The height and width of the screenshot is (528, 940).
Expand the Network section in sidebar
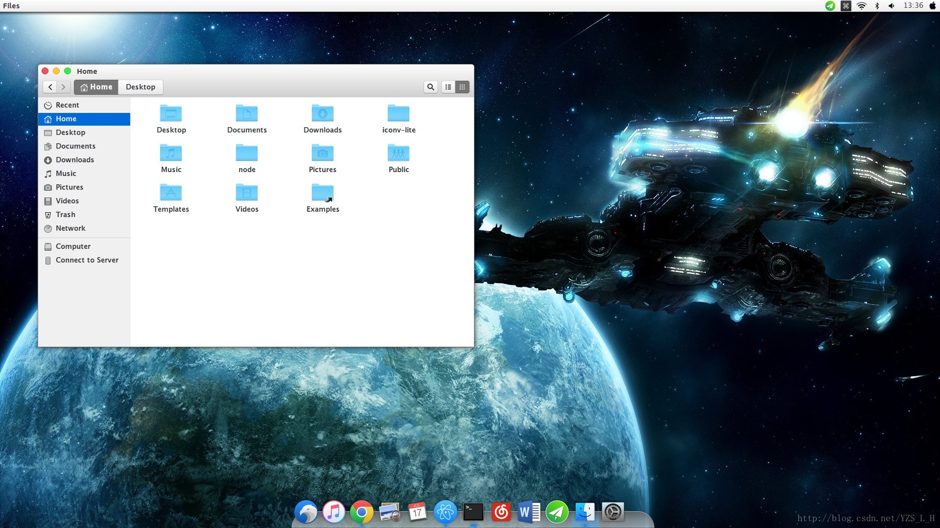(70, 227)
